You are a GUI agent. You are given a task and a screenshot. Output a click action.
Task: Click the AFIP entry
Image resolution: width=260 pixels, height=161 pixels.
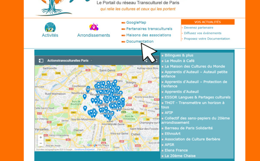[169, 113]
